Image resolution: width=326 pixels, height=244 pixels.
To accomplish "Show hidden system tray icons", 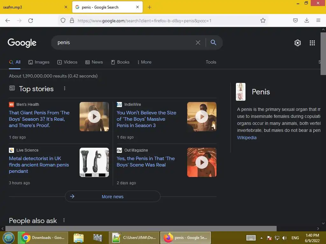I will (x=261, y=238).
